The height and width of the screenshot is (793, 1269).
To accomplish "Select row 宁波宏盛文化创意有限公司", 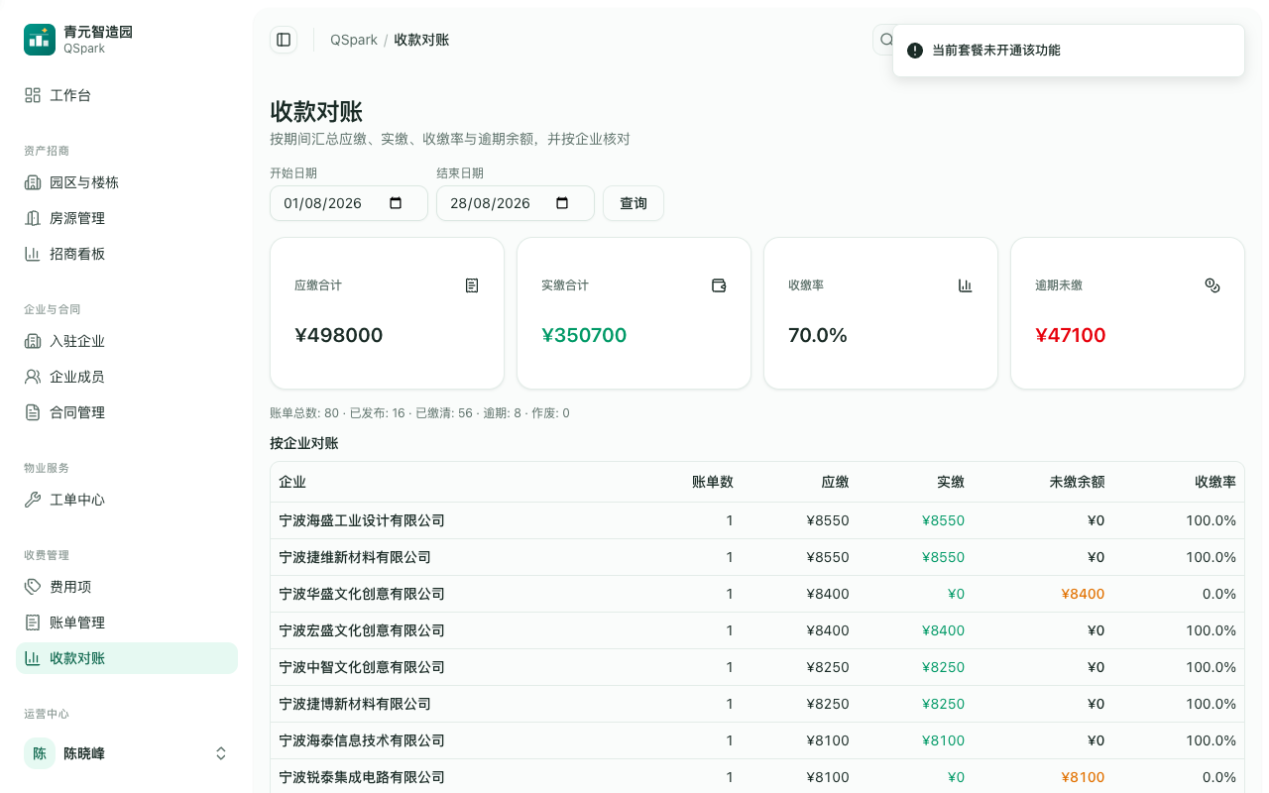I will [757, 630].
